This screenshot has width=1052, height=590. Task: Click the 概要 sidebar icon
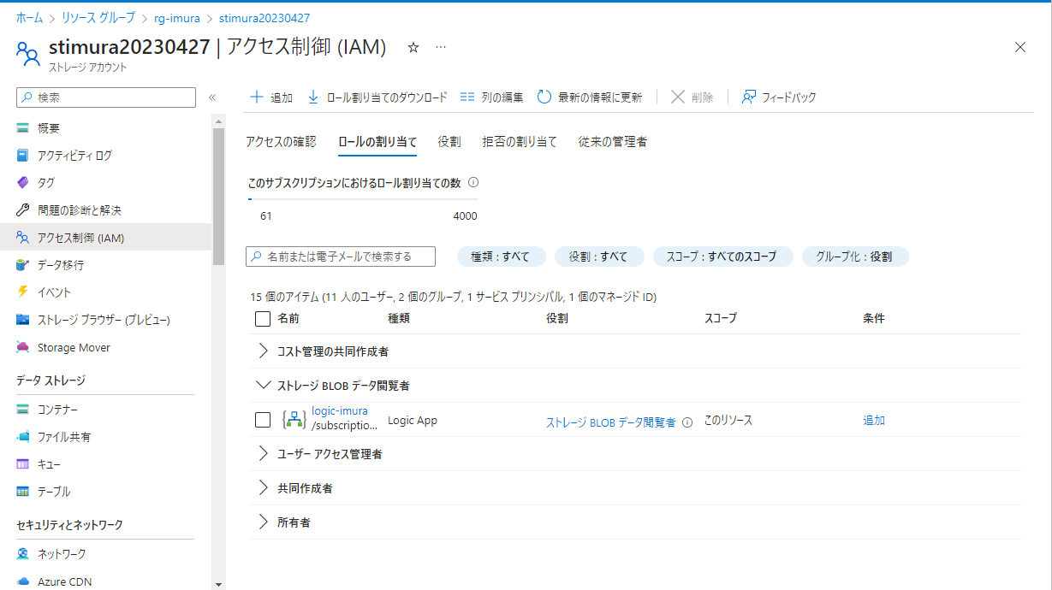click(x=23, y=128)
